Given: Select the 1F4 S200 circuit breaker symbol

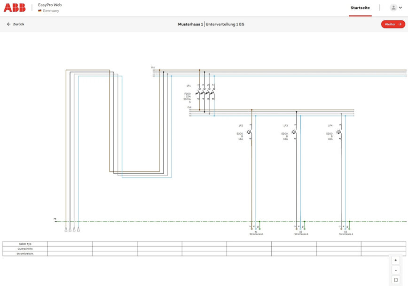Looking at the screenshot, I should tap(339, 132).
